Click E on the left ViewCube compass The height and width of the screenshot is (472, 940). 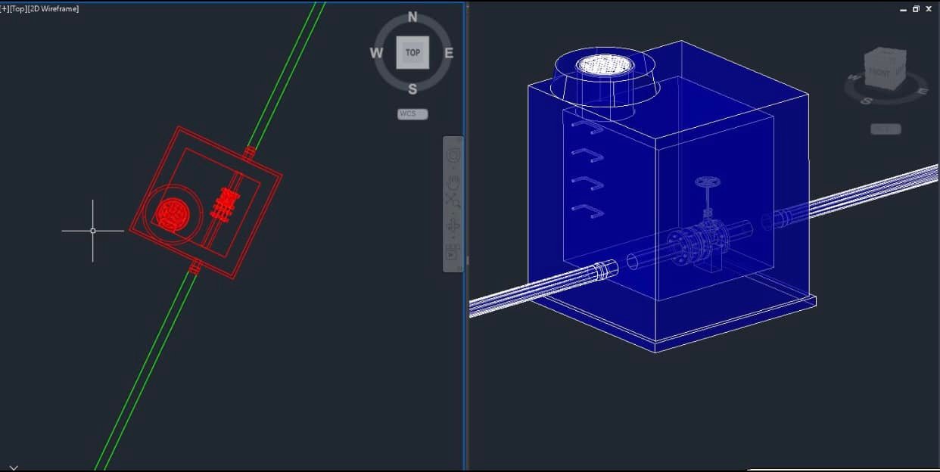[x=449, y=53]
